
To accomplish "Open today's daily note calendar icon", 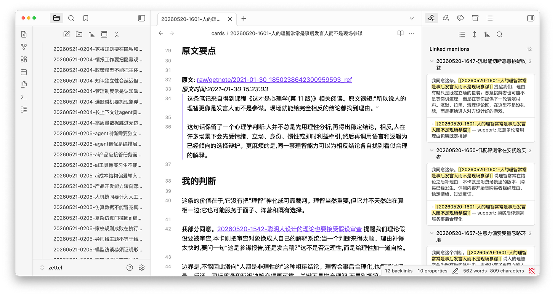I will click(x=24, y=72).
